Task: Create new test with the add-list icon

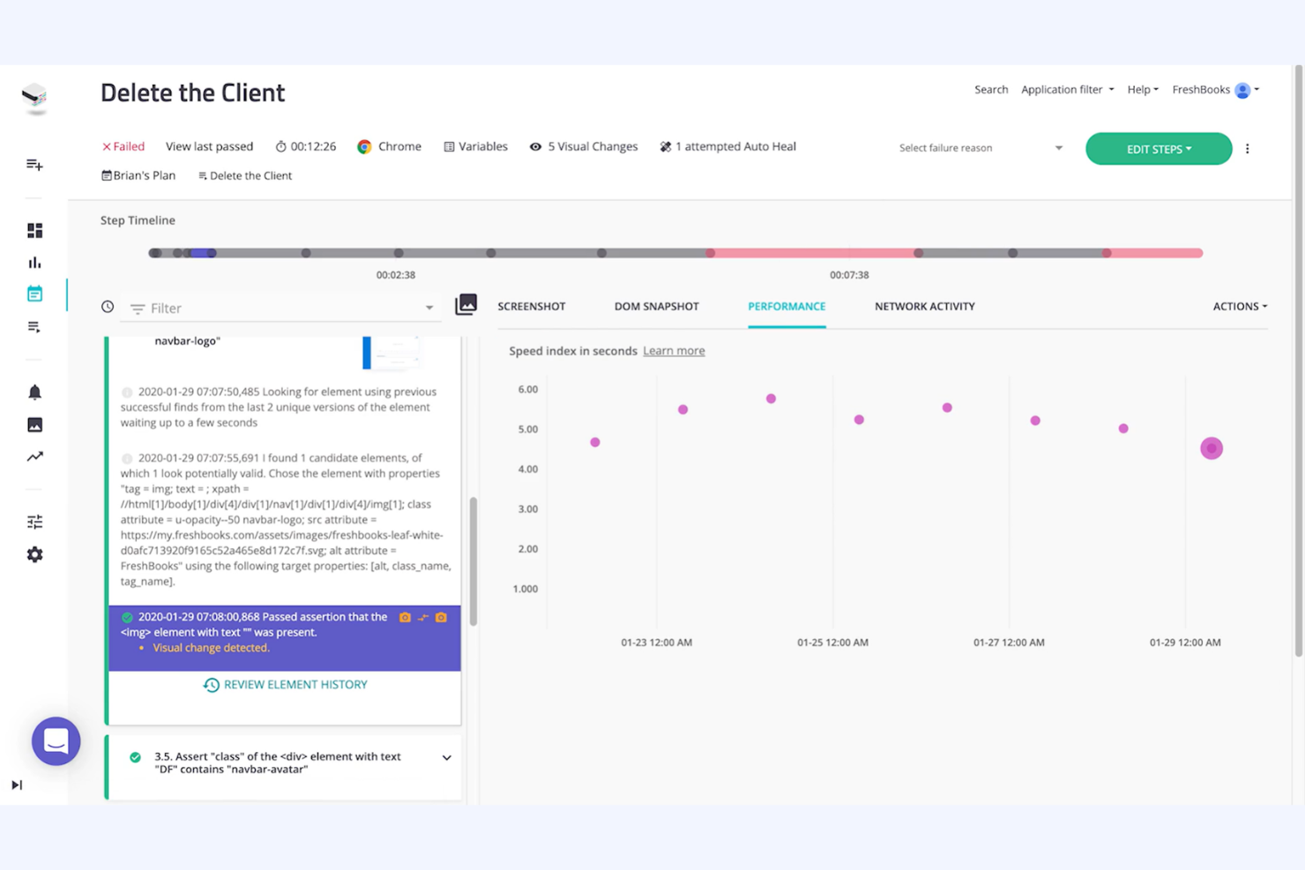Action: click(35, 165)
